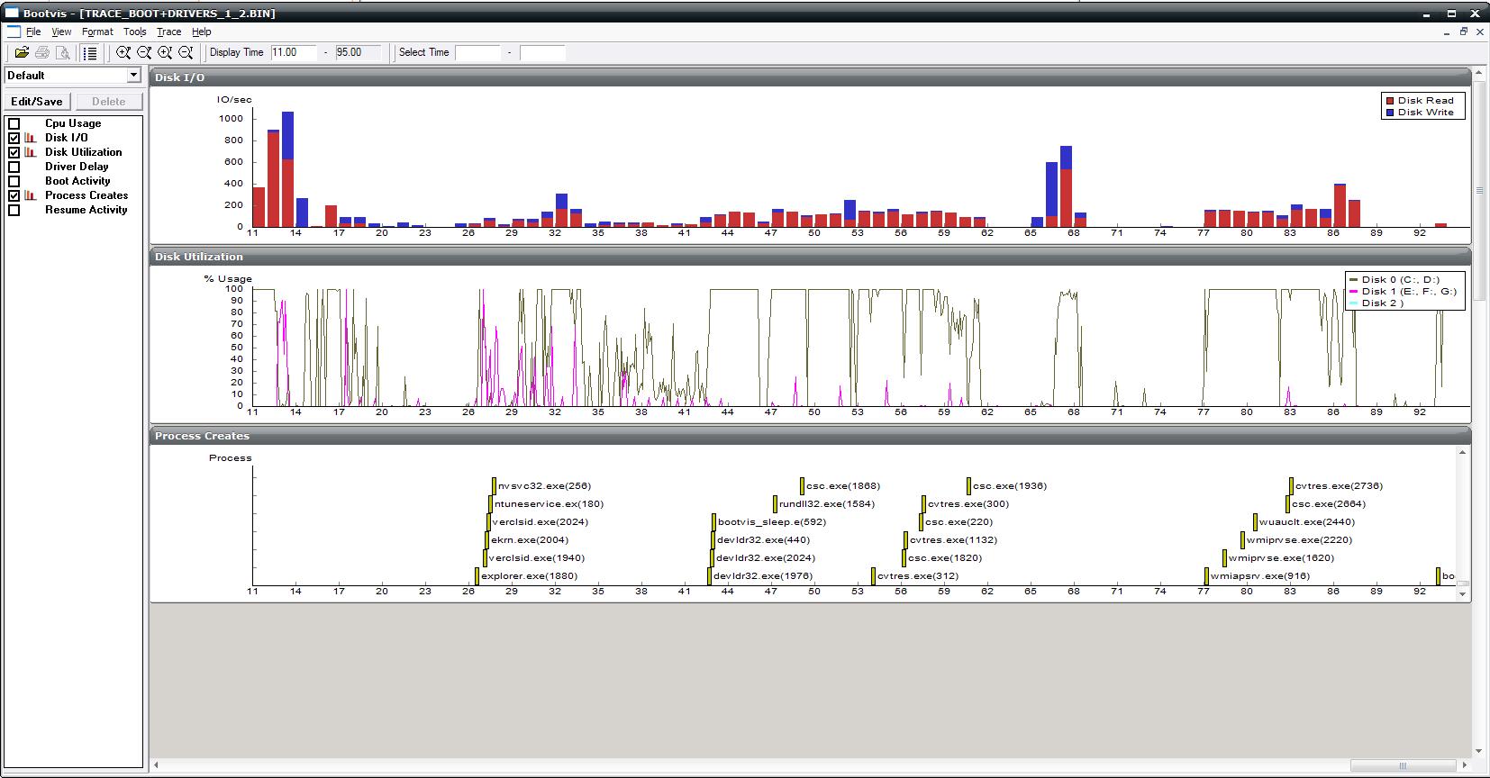Viewport: 1490px width, 778px height.
Task: Open the Default profile dropdown
Action: click(133, 76)
